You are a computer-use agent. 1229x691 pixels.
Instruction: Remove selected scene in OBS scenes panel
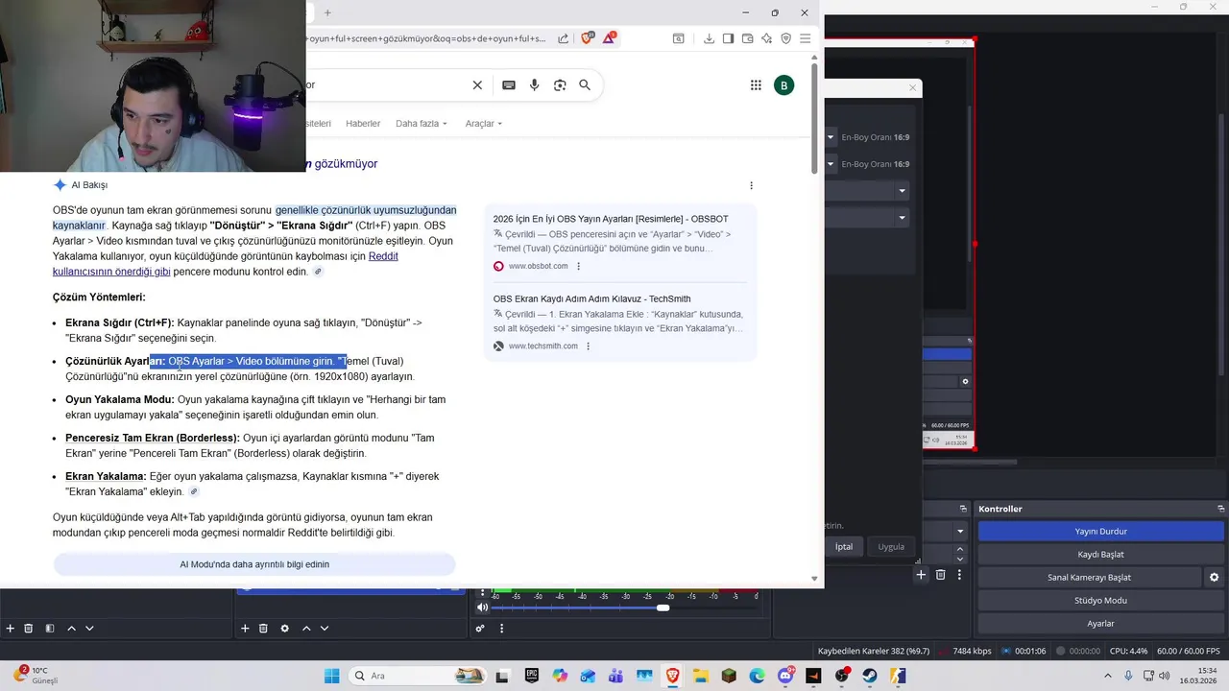(x=29, y=629)
